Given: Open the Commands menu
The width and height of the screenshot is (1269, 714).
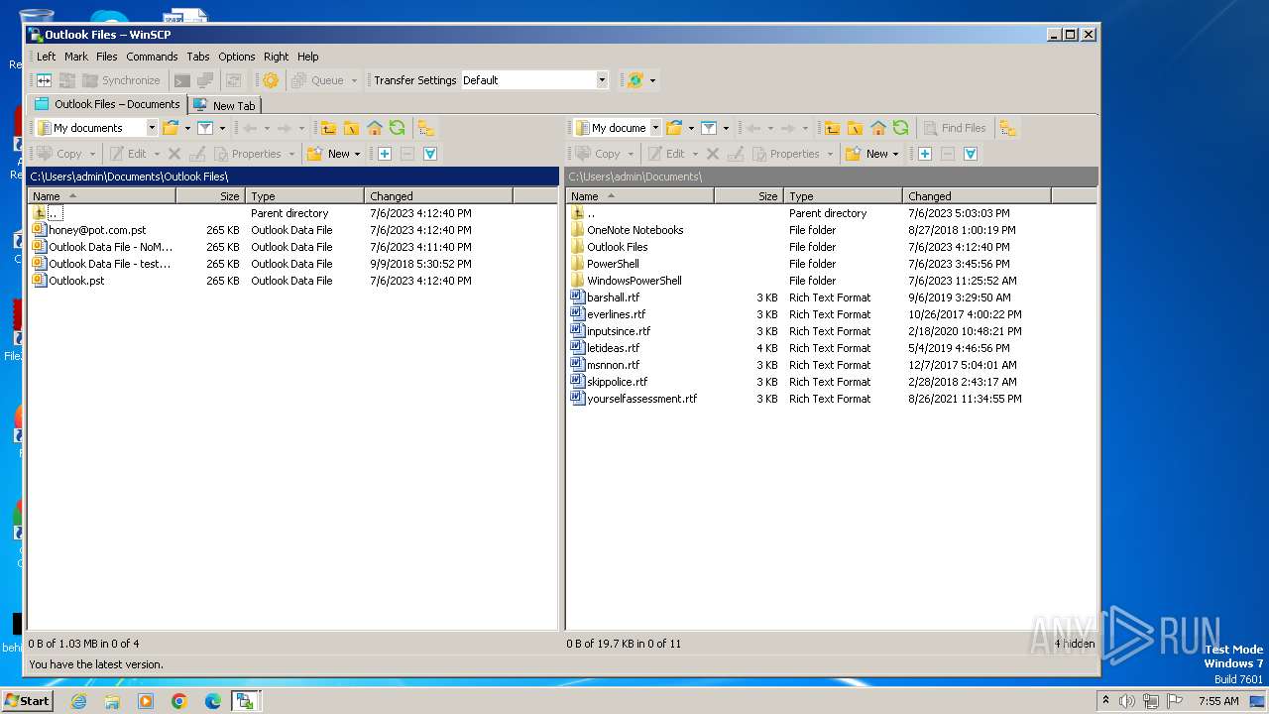Looking at the screenshot, I should 152,57.
